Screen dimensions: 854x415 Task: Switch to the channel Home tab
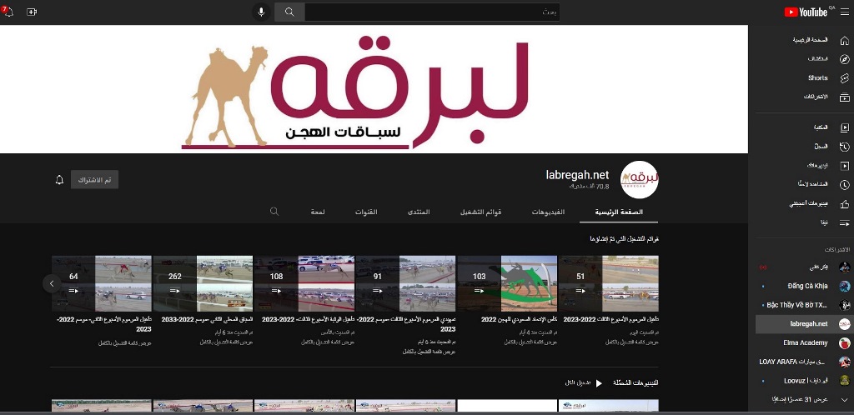619,212
